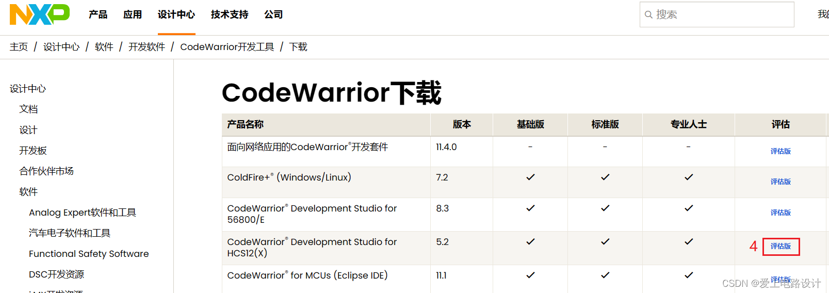
Task: Click 标准版 checkmark in 56800/E row
Action: coord(605,208)
